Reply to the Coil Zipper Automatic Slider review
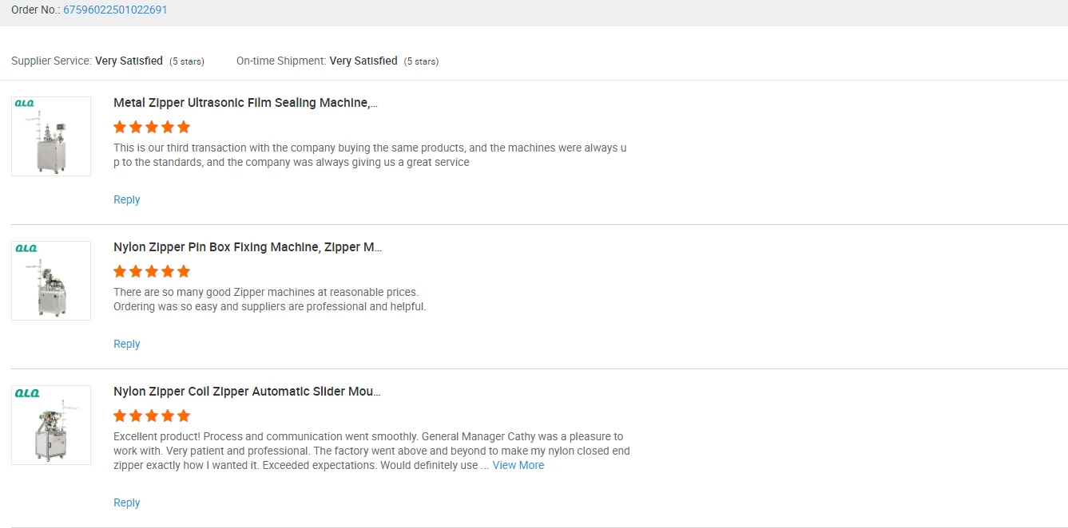Viewport: 1068px width, 528px height. click(x=126, y=502)
